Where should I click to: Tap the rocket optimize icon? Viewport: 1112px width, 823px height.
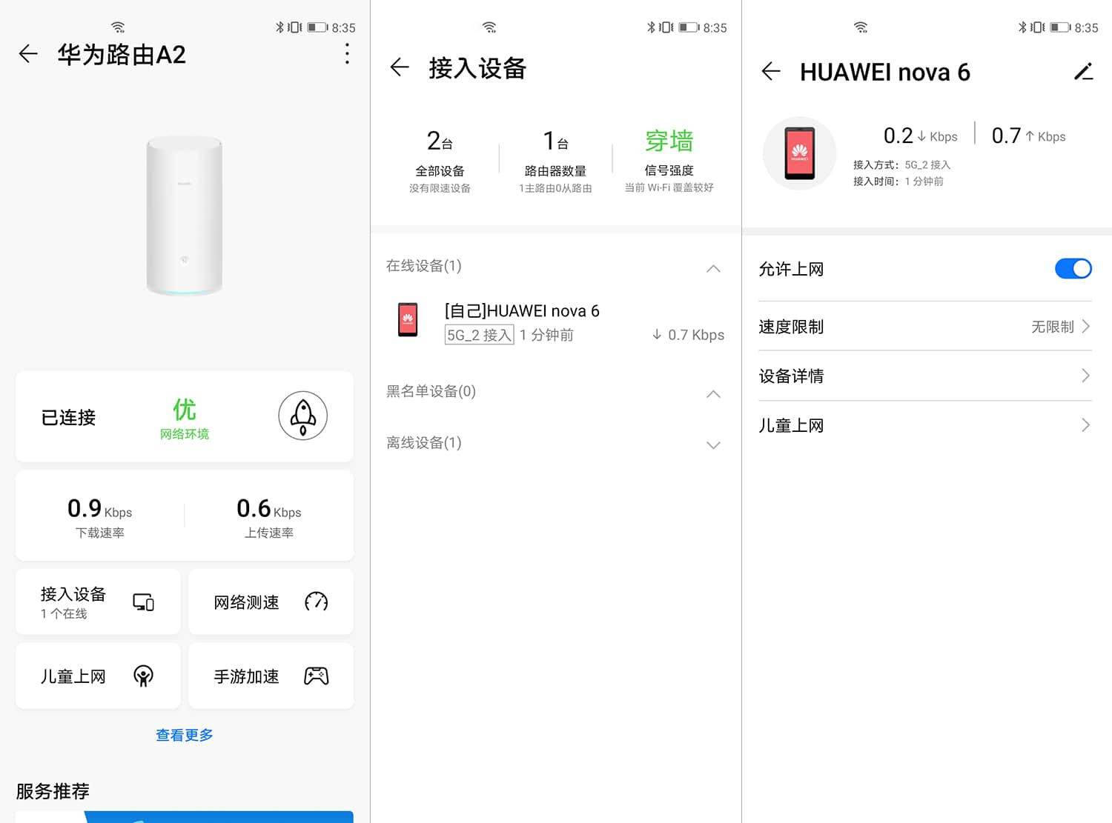tap(302, 416)
